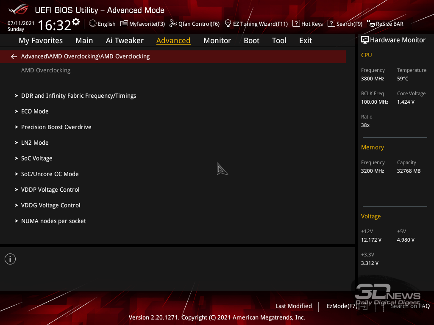This screenshot has height=325, width=434.
Task: Click the Memory frequency value 3200 MHz
Action: [x=372, y=171]
